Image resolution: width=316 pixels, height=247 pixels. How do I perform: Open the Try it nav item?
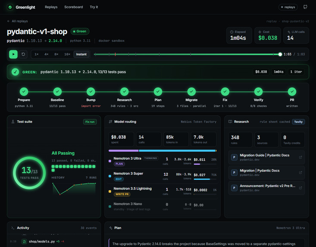94,7
